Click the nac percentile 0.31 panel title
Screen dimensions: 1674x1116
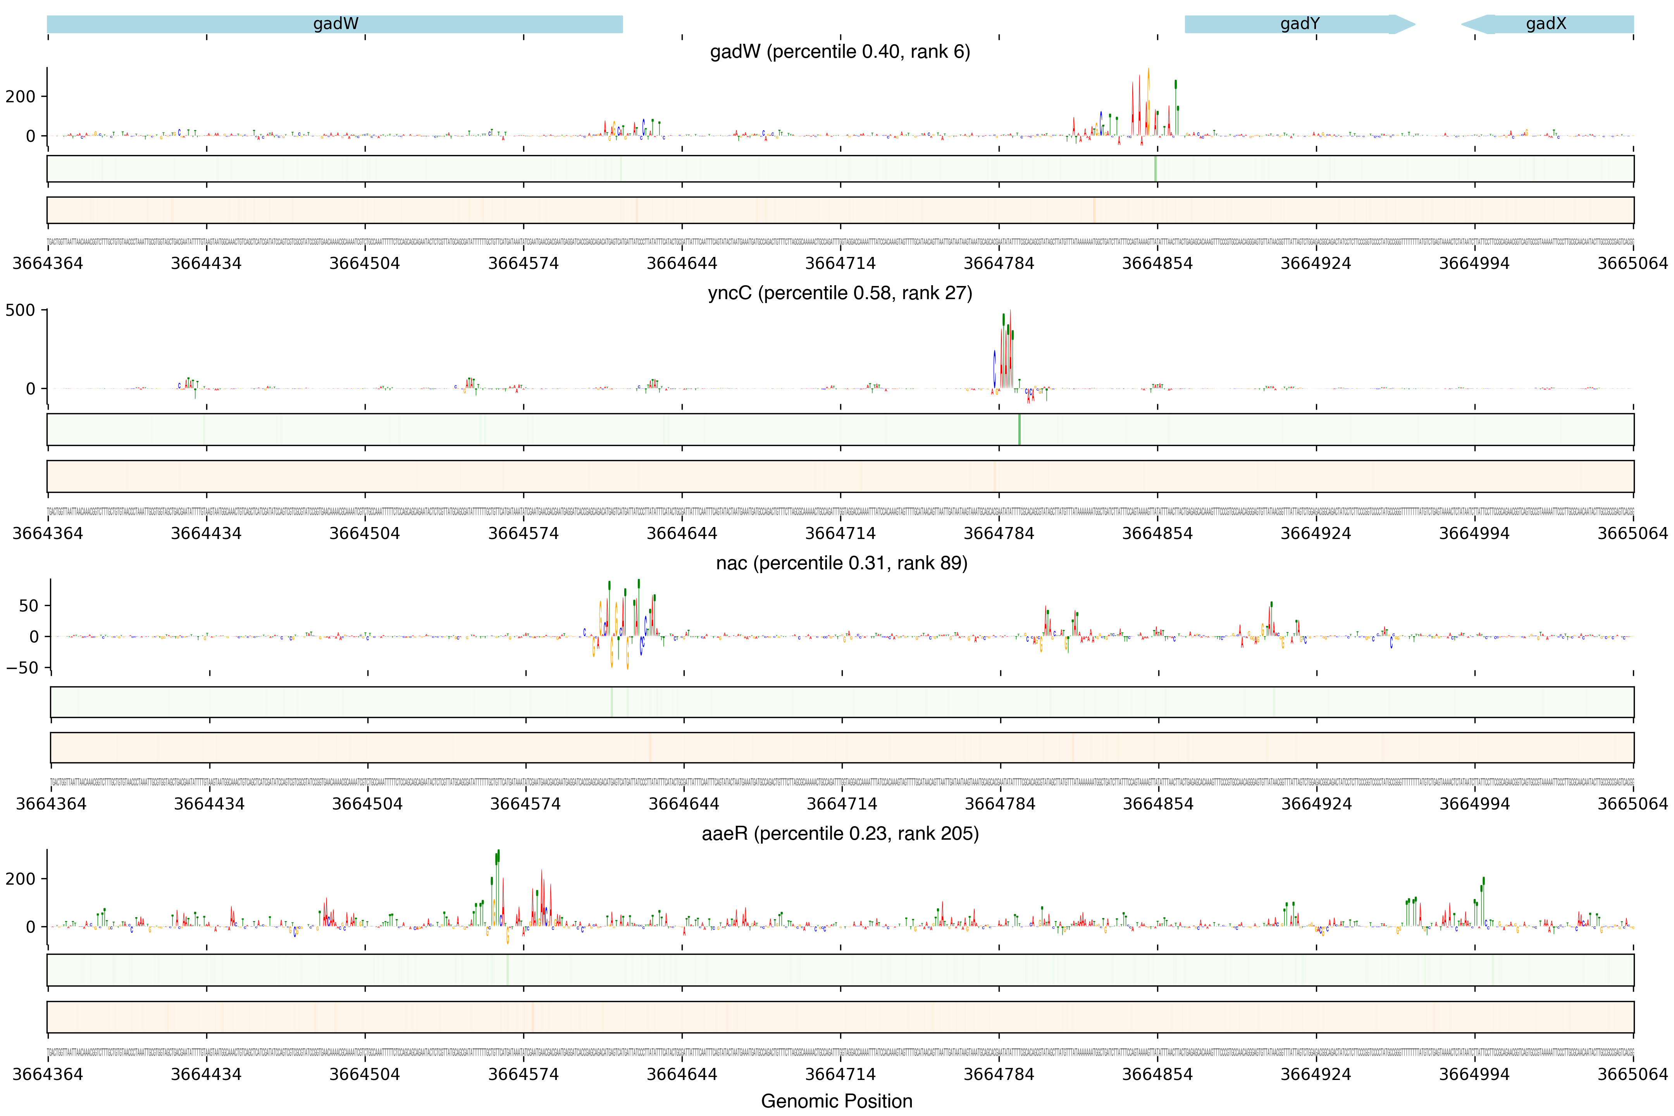(841, 563)
